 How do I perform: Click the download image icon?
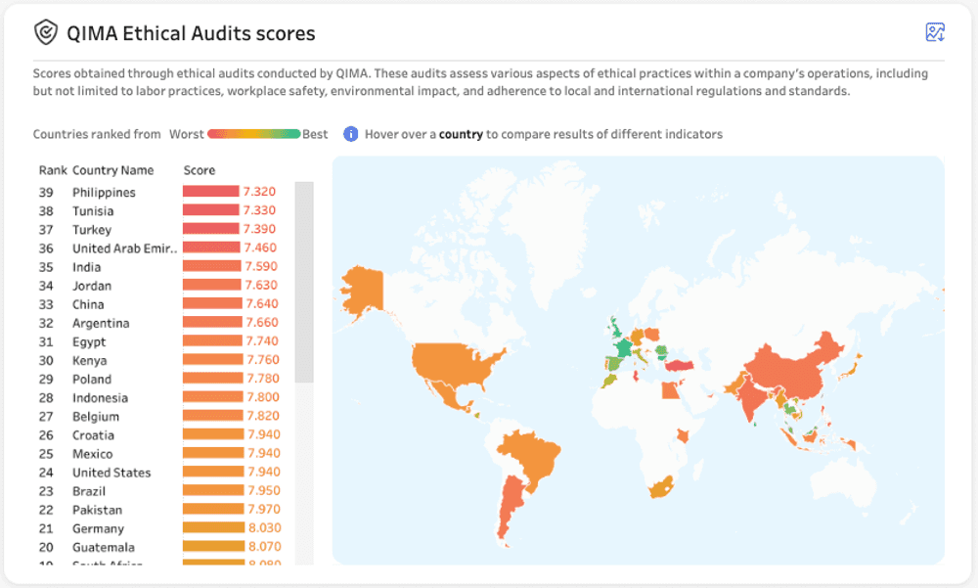pyautogui.click(x=934, y=32)
